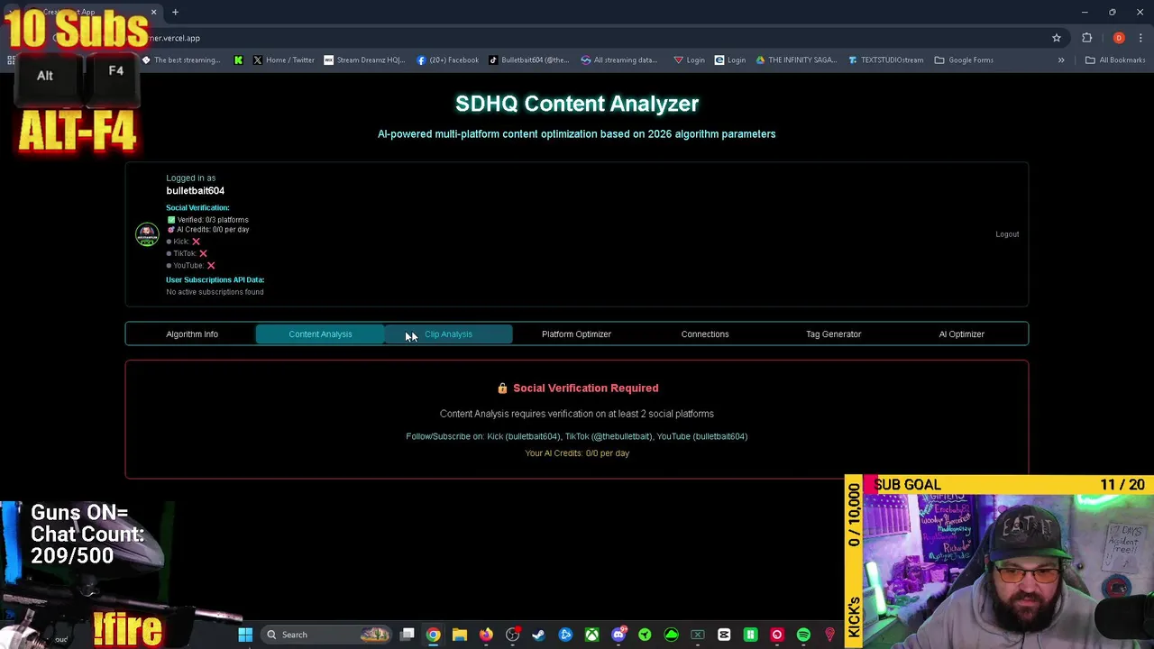Switch to the Clip Analysis tab
The width and height of the screenshot is (1154, 649).
[x=448, y=334]
